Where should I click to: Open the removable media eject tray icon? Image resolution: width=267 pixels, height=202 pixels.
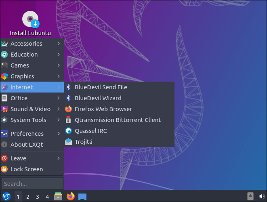tap(250, 196)
